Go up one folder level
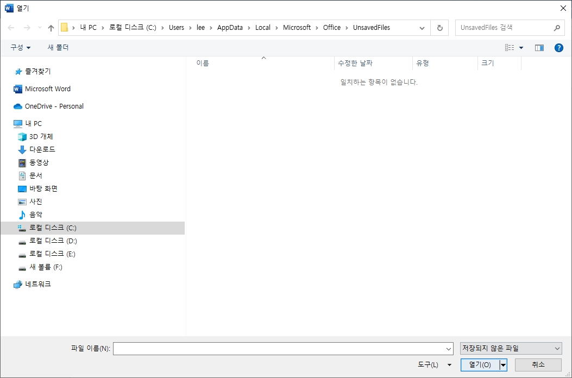The height and width of the screenshot is (378, 572). [51, 28]
